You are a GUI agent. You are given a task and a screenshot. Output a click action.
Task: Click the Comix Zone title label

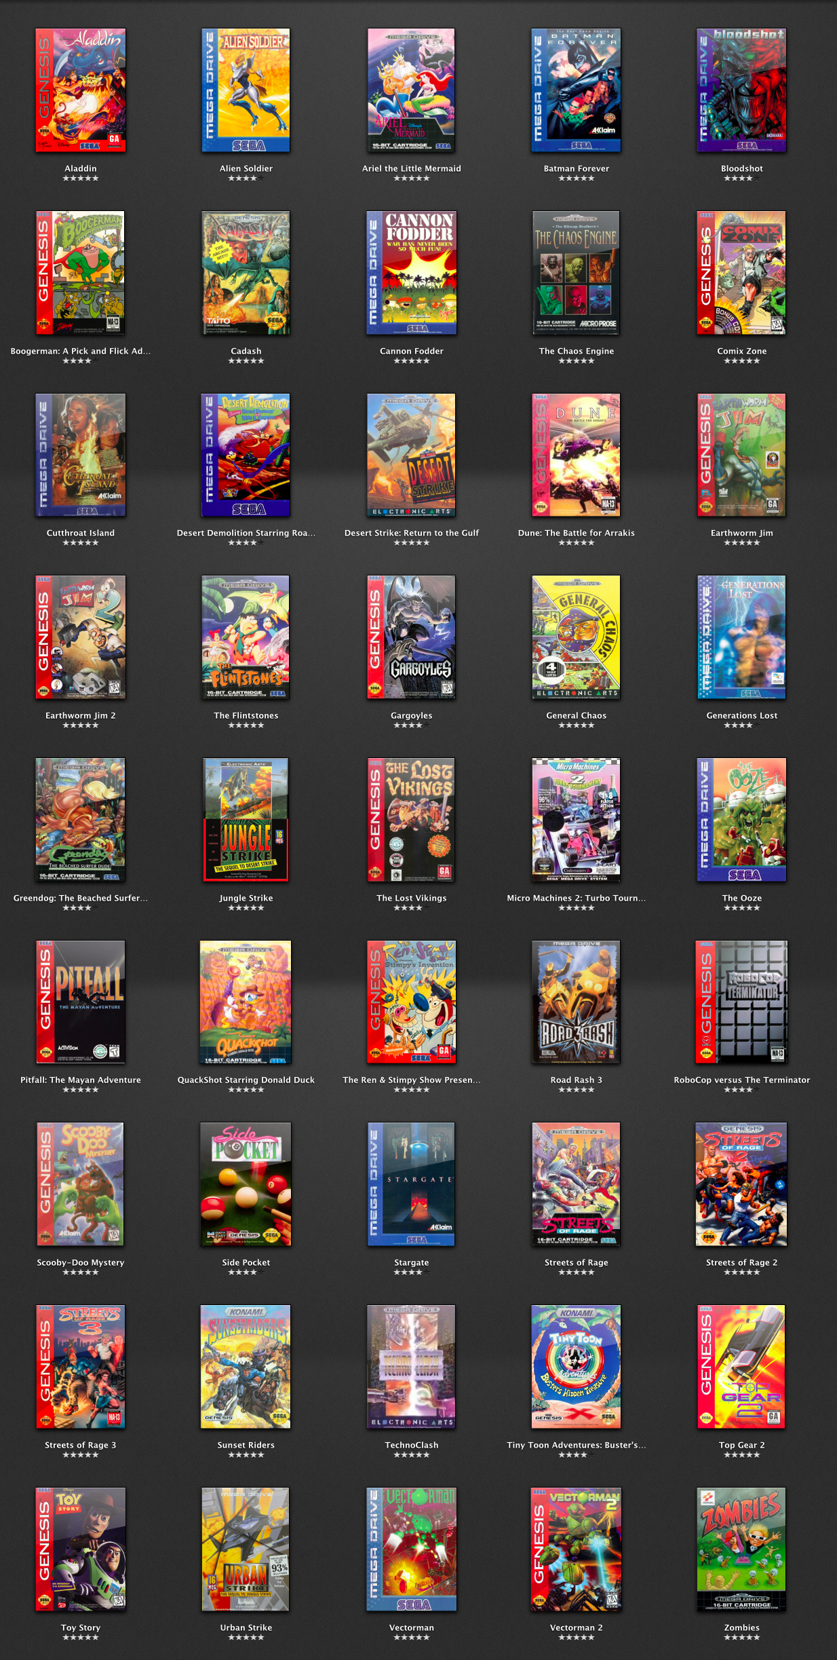click(x=741, y=351)
